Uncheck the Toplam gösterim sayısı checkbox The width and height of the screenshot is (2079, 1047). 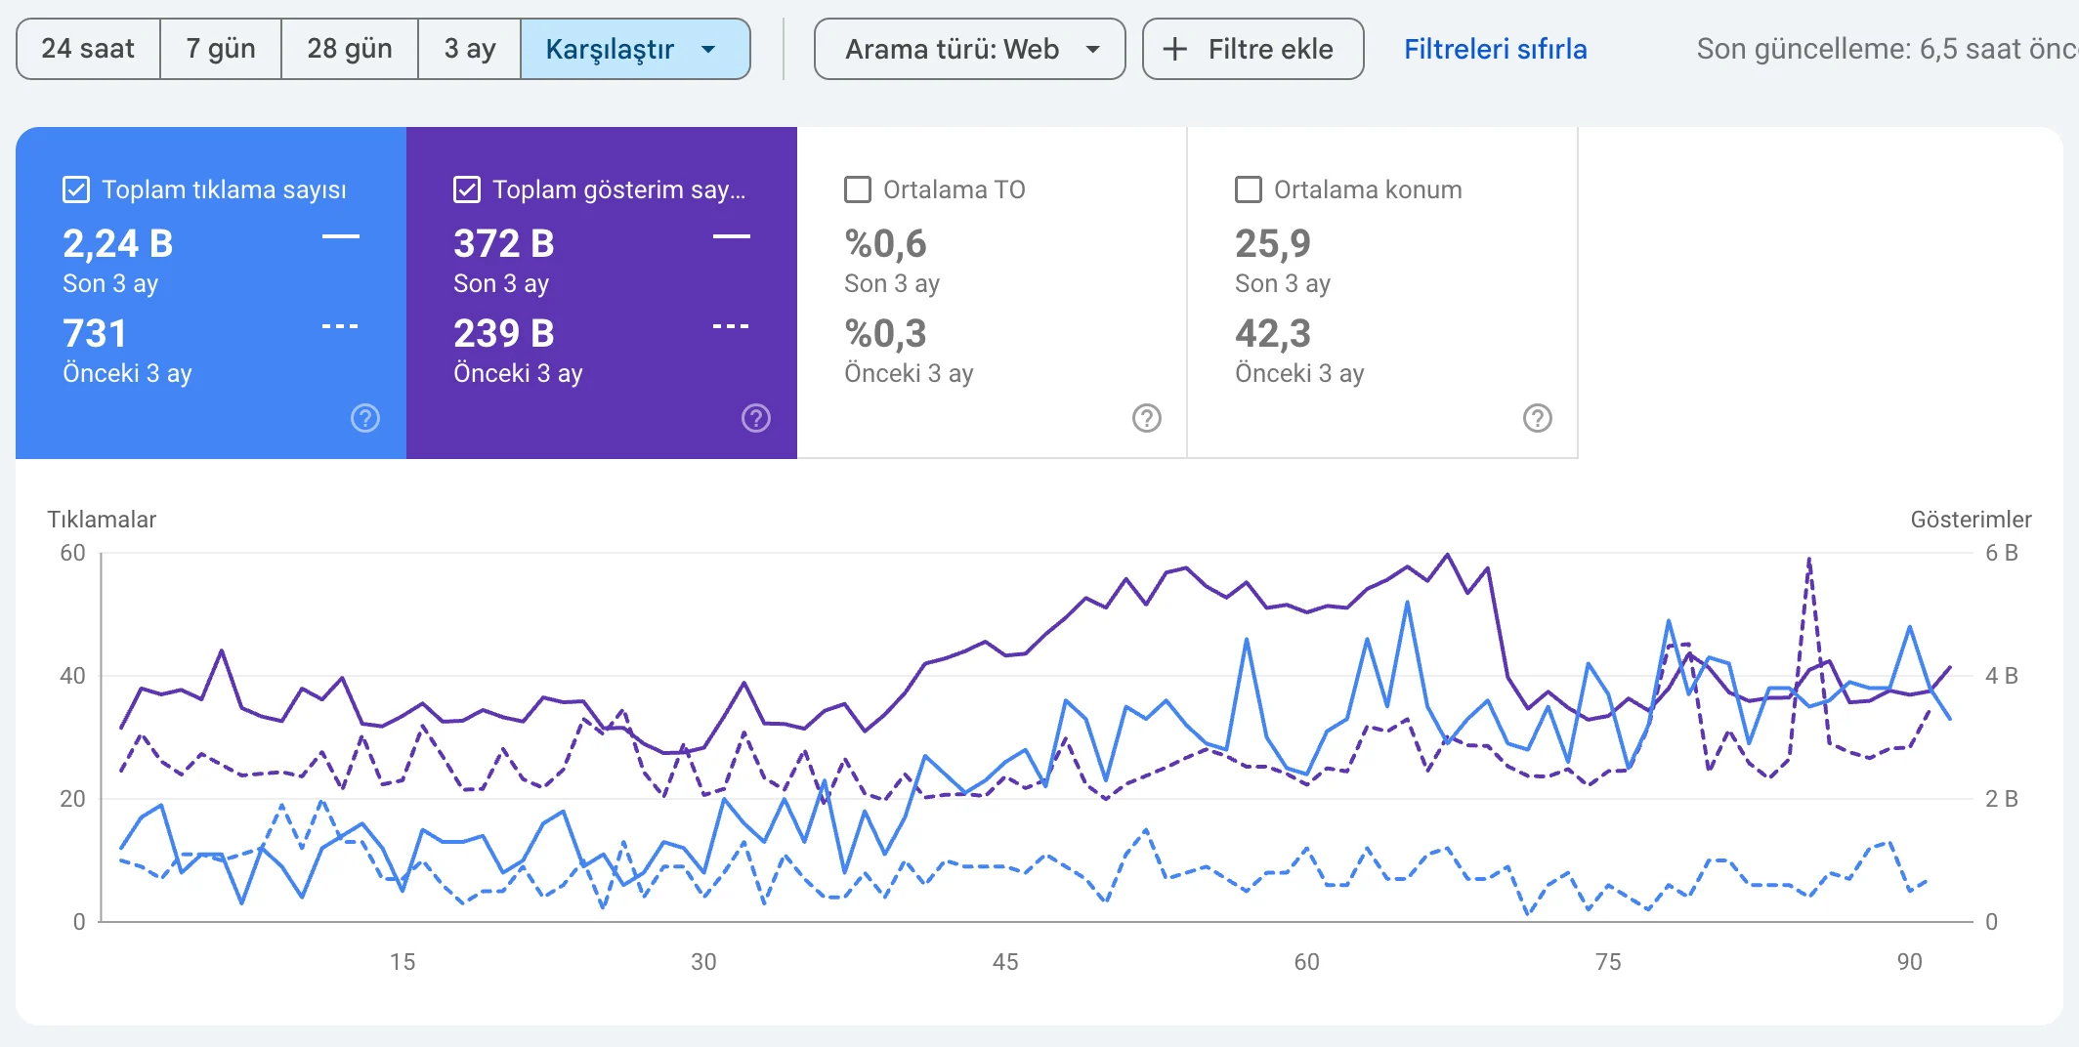click(467, 189)
